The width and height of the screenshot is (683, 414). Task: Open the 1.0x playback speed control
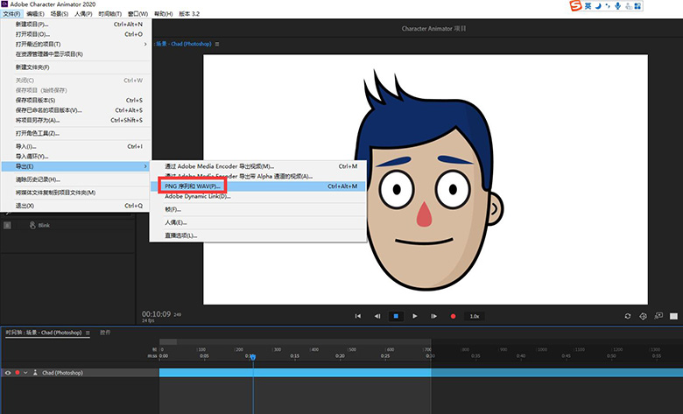(x=475, y=316)
